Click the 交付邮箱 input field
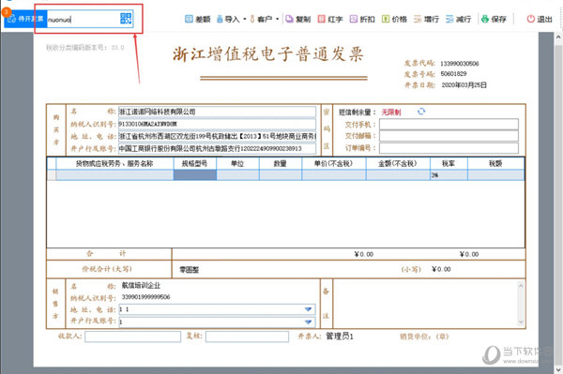Screen dimensions: 563x374 click(x=449, y=136)
